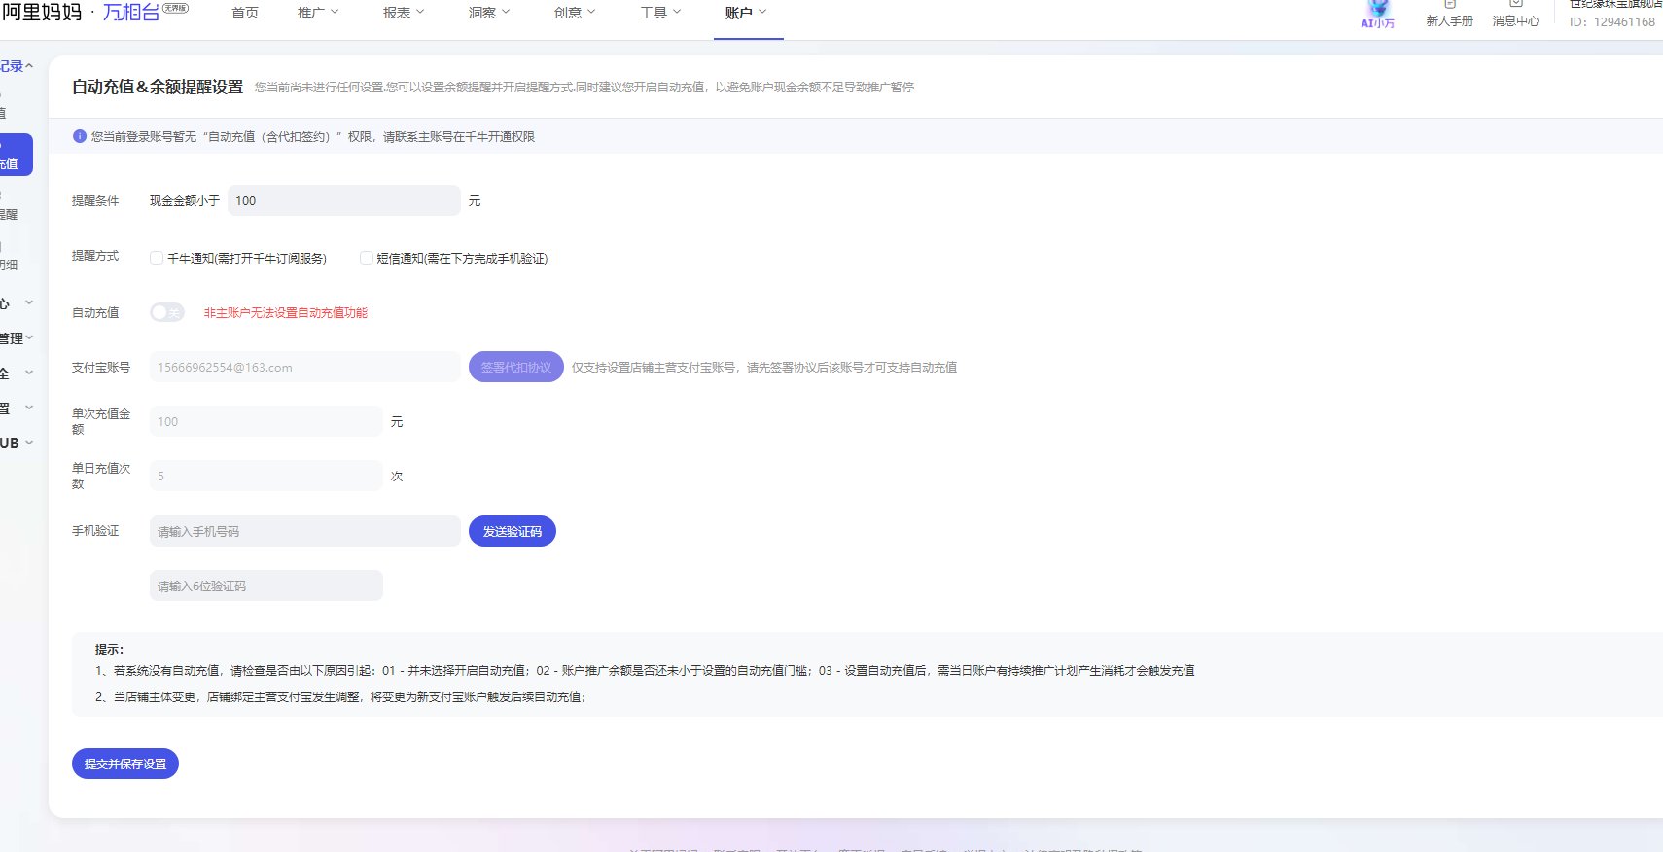Viewport: 1663px width, 852px height.
Task: Open the 洞察 dropdown in top navigation
Action: [489, 13]
